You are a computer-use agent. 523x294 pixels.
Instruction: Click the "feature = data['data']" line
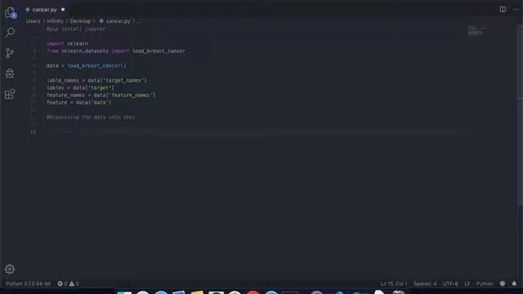78,102
